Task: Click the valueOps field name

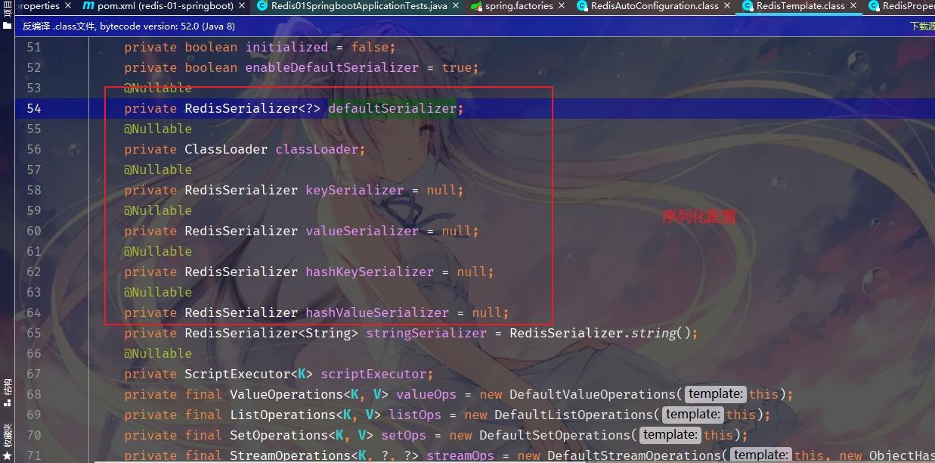Action: [x=426, y=394]
